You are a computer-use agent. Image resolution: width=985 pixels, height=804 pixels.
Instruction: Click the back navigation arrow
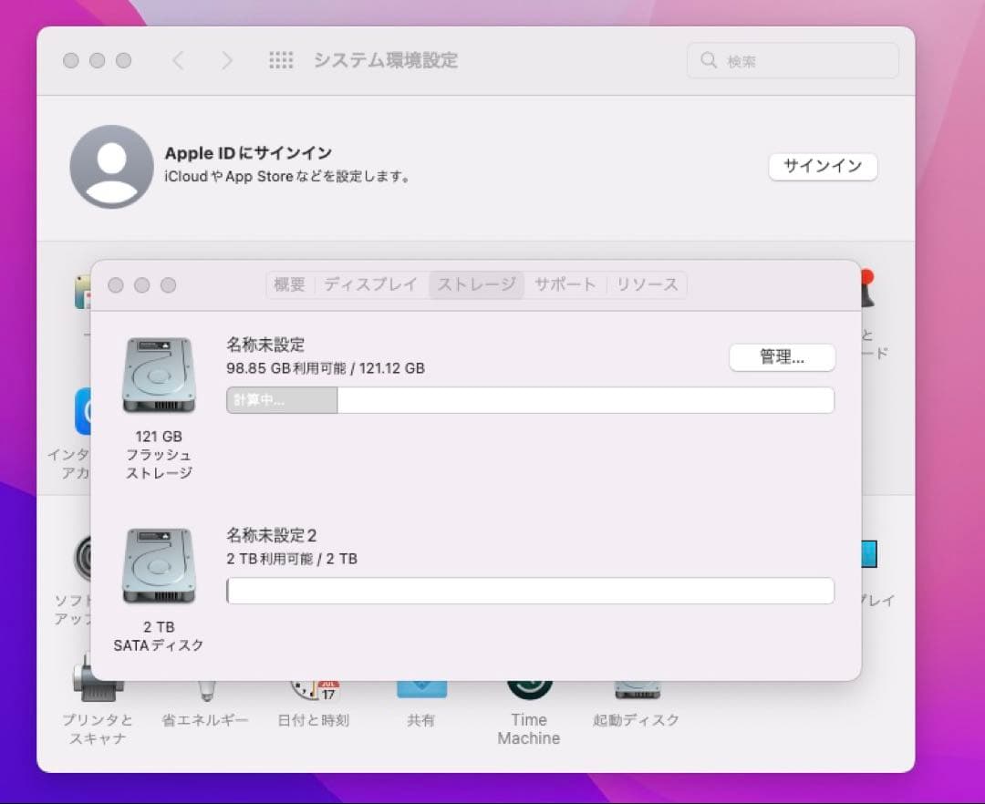tap(179, 60)
